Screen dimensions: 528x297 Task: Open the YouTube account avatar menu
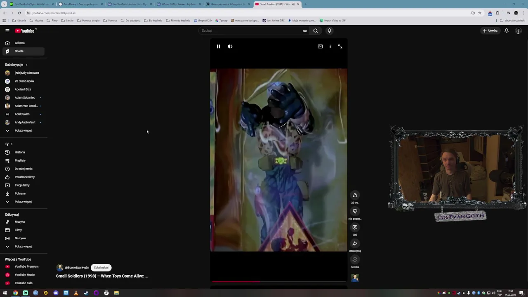click(519, 31)
